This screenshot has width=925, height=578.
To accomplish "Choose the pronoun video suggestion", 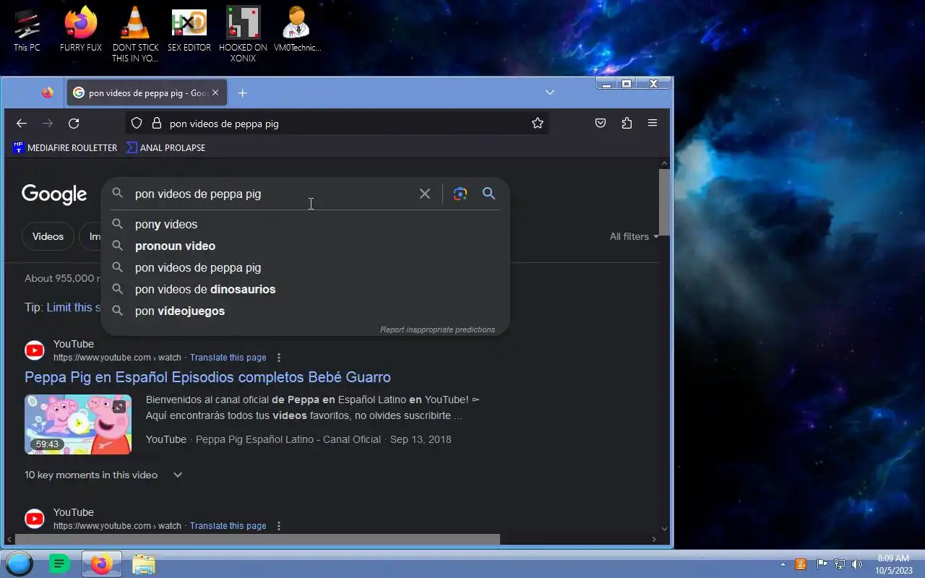I will pyautogui.click(x=305, y=246).
